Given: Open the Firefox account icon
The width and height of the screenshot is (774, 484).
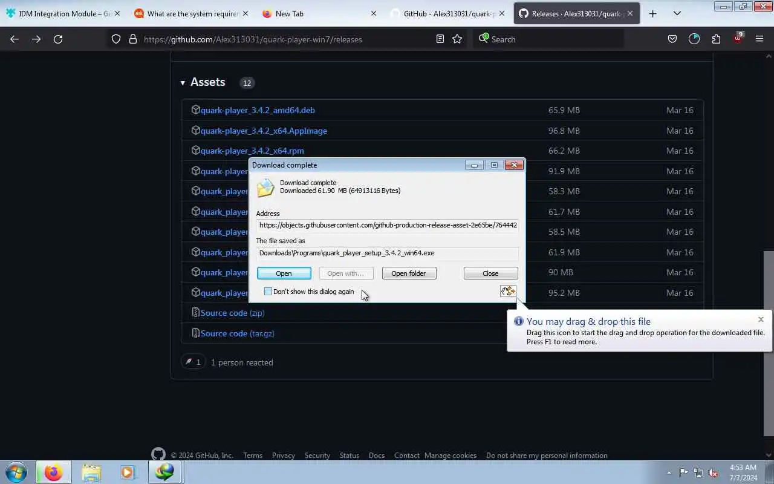Looking at the screenshot, I should [x=694, y=39].
